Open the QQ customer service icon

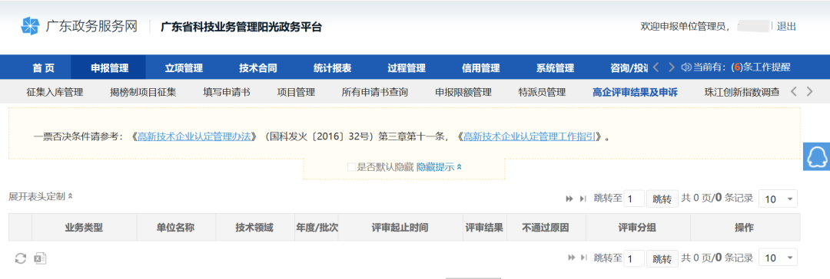tap(816, 156)
